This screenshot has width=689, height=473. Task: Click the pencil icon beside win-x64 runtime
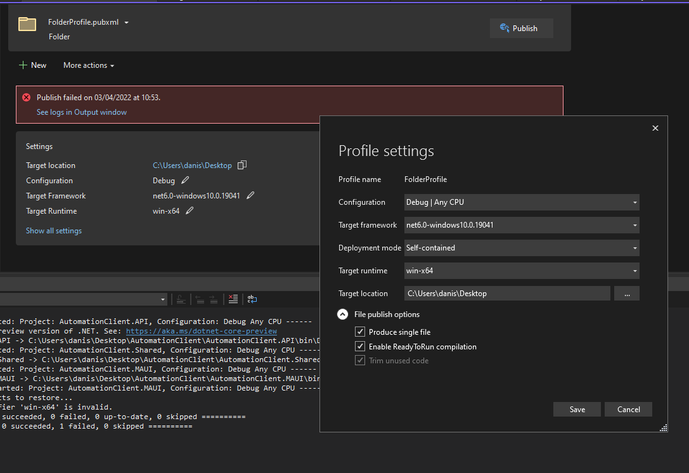(190, 211)
